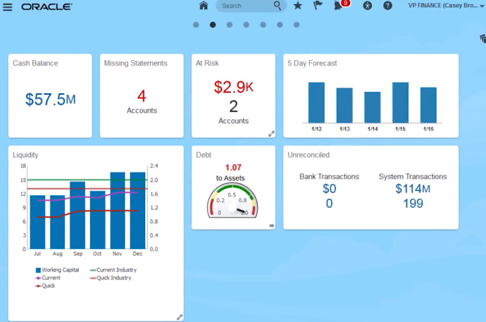Image resolution: width=486 pixels, height=322 pixels.
Task: Click the Debt tile arrow icon
Action: pyautogui.click(x=271, y=226)
